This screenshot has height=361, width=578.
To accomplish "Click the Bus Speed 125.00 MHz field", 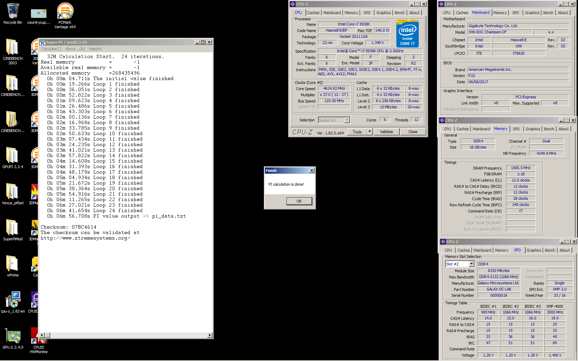I will pos(334,101).
